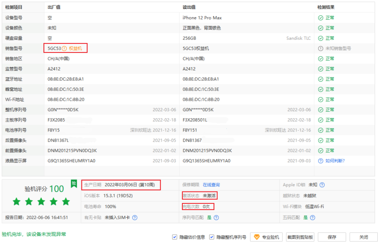The width and height of the screenshot is (378, 244).
Task: Select the 液晶显示屏 row label
Action: point(16,161)
